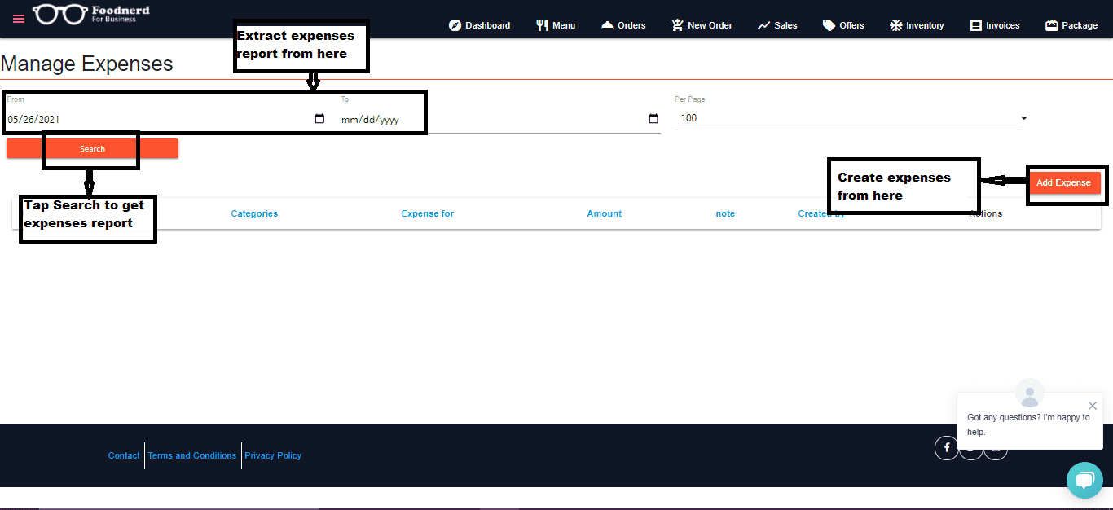Click the To date input field
Image resolution: width=1113 pixels, height=510 pixels.
coord(489,120)
